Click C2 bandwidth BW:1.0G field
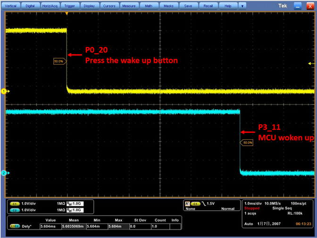 point(75,210)
